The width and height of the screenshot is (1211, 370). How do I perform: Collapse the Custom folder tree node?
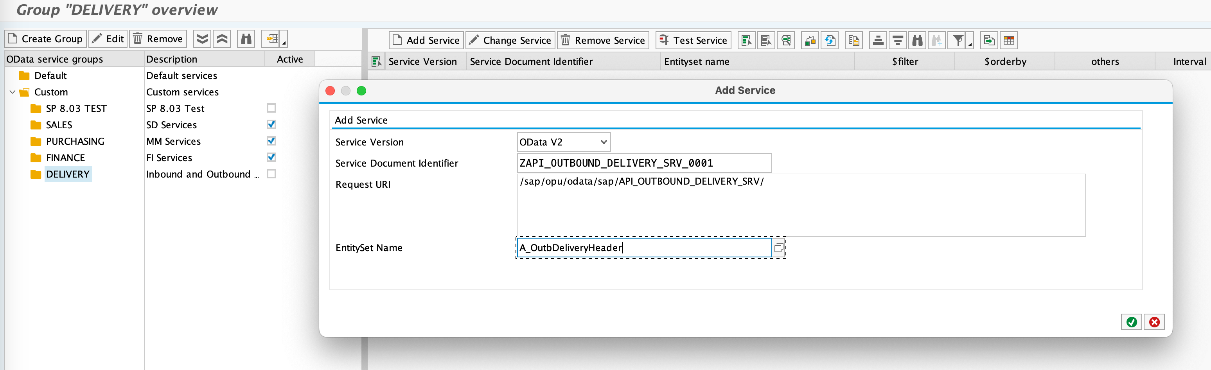coord(12,92)
